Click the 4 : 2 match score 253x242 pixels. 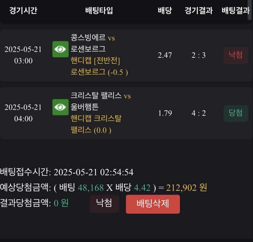199,113
